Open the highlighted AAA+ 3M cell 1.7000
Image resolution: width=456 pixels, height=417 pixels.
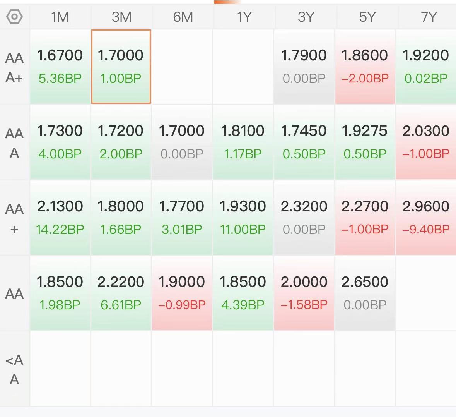click(x=121, y=67)
